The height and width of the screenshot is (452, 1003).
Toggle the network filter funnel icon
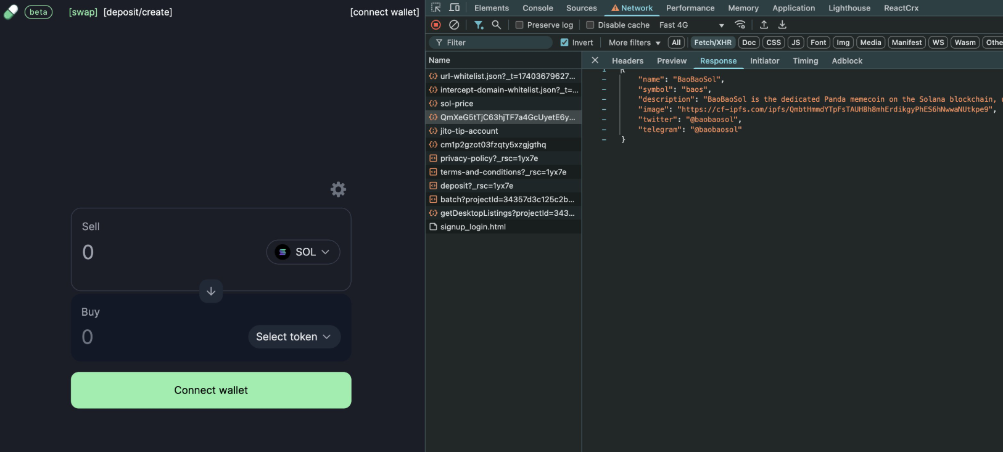479,25
